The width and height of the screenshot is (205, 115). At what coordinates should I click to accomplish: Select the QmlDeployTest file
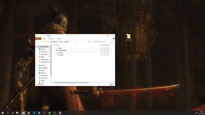coord(62,50)
